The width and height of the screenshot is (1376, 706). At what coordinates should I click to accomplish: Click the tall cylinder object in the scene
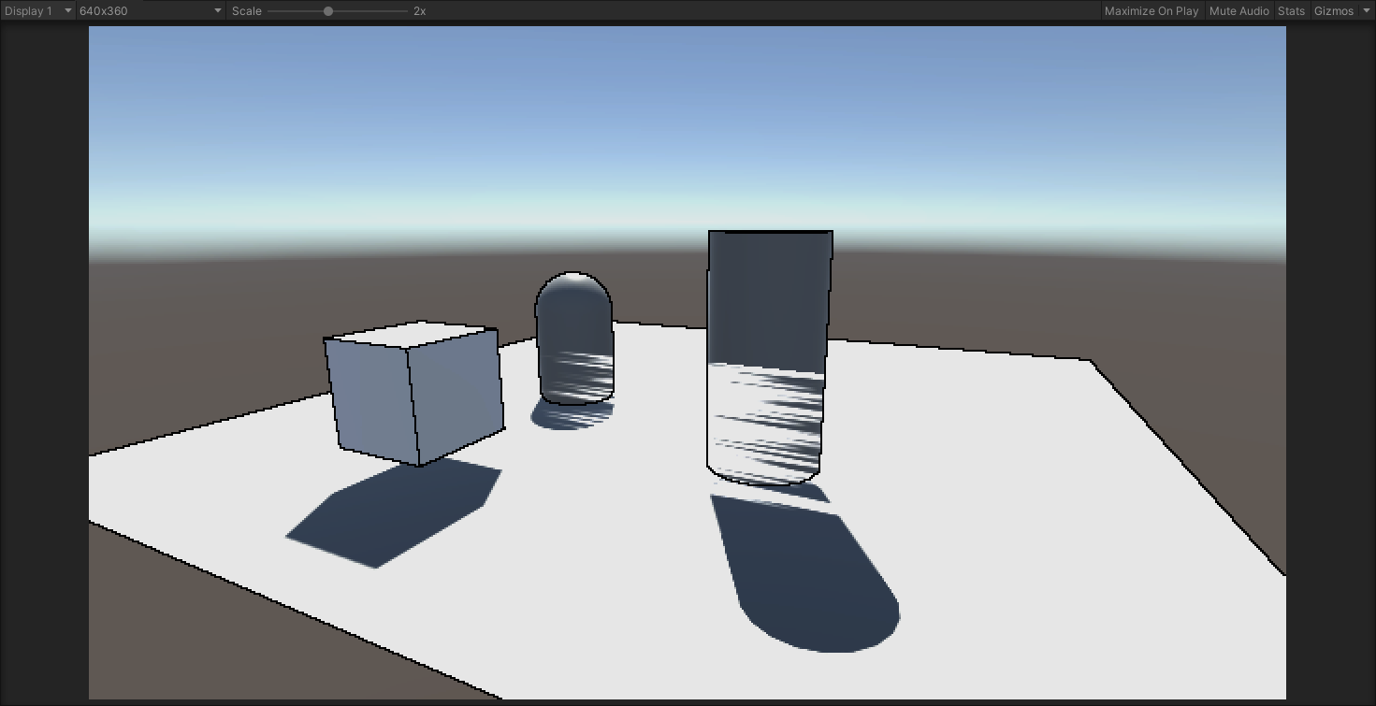(769, 357)
